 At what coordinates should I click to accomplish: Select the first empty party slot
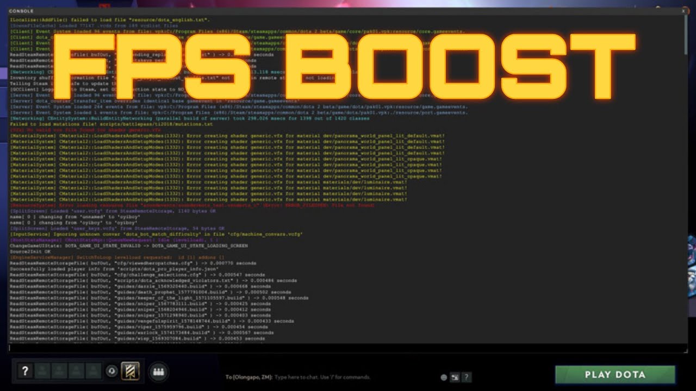(43, 371)
